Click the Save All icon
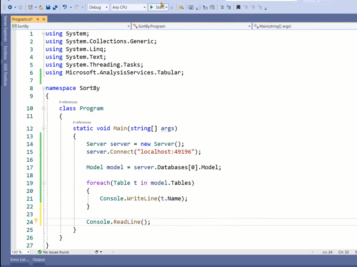This screenshot has width=357, height=267. click(55, 7)
